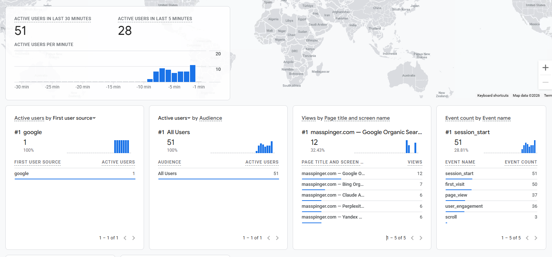
Task: Select the scroll event row
Action: pyautogui.click(x=491, y=217)
